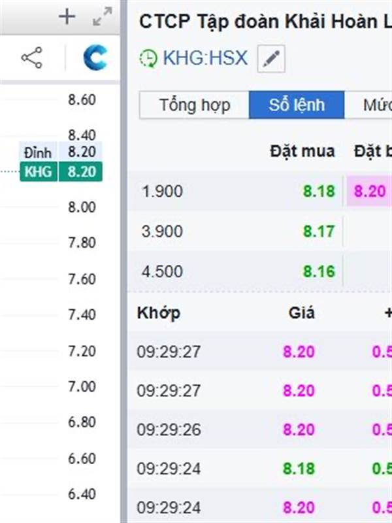Click the 8.18 price in the 09:29:24 trade row
The height and width of the screenshot is (523, 392).
coord(299,469)
